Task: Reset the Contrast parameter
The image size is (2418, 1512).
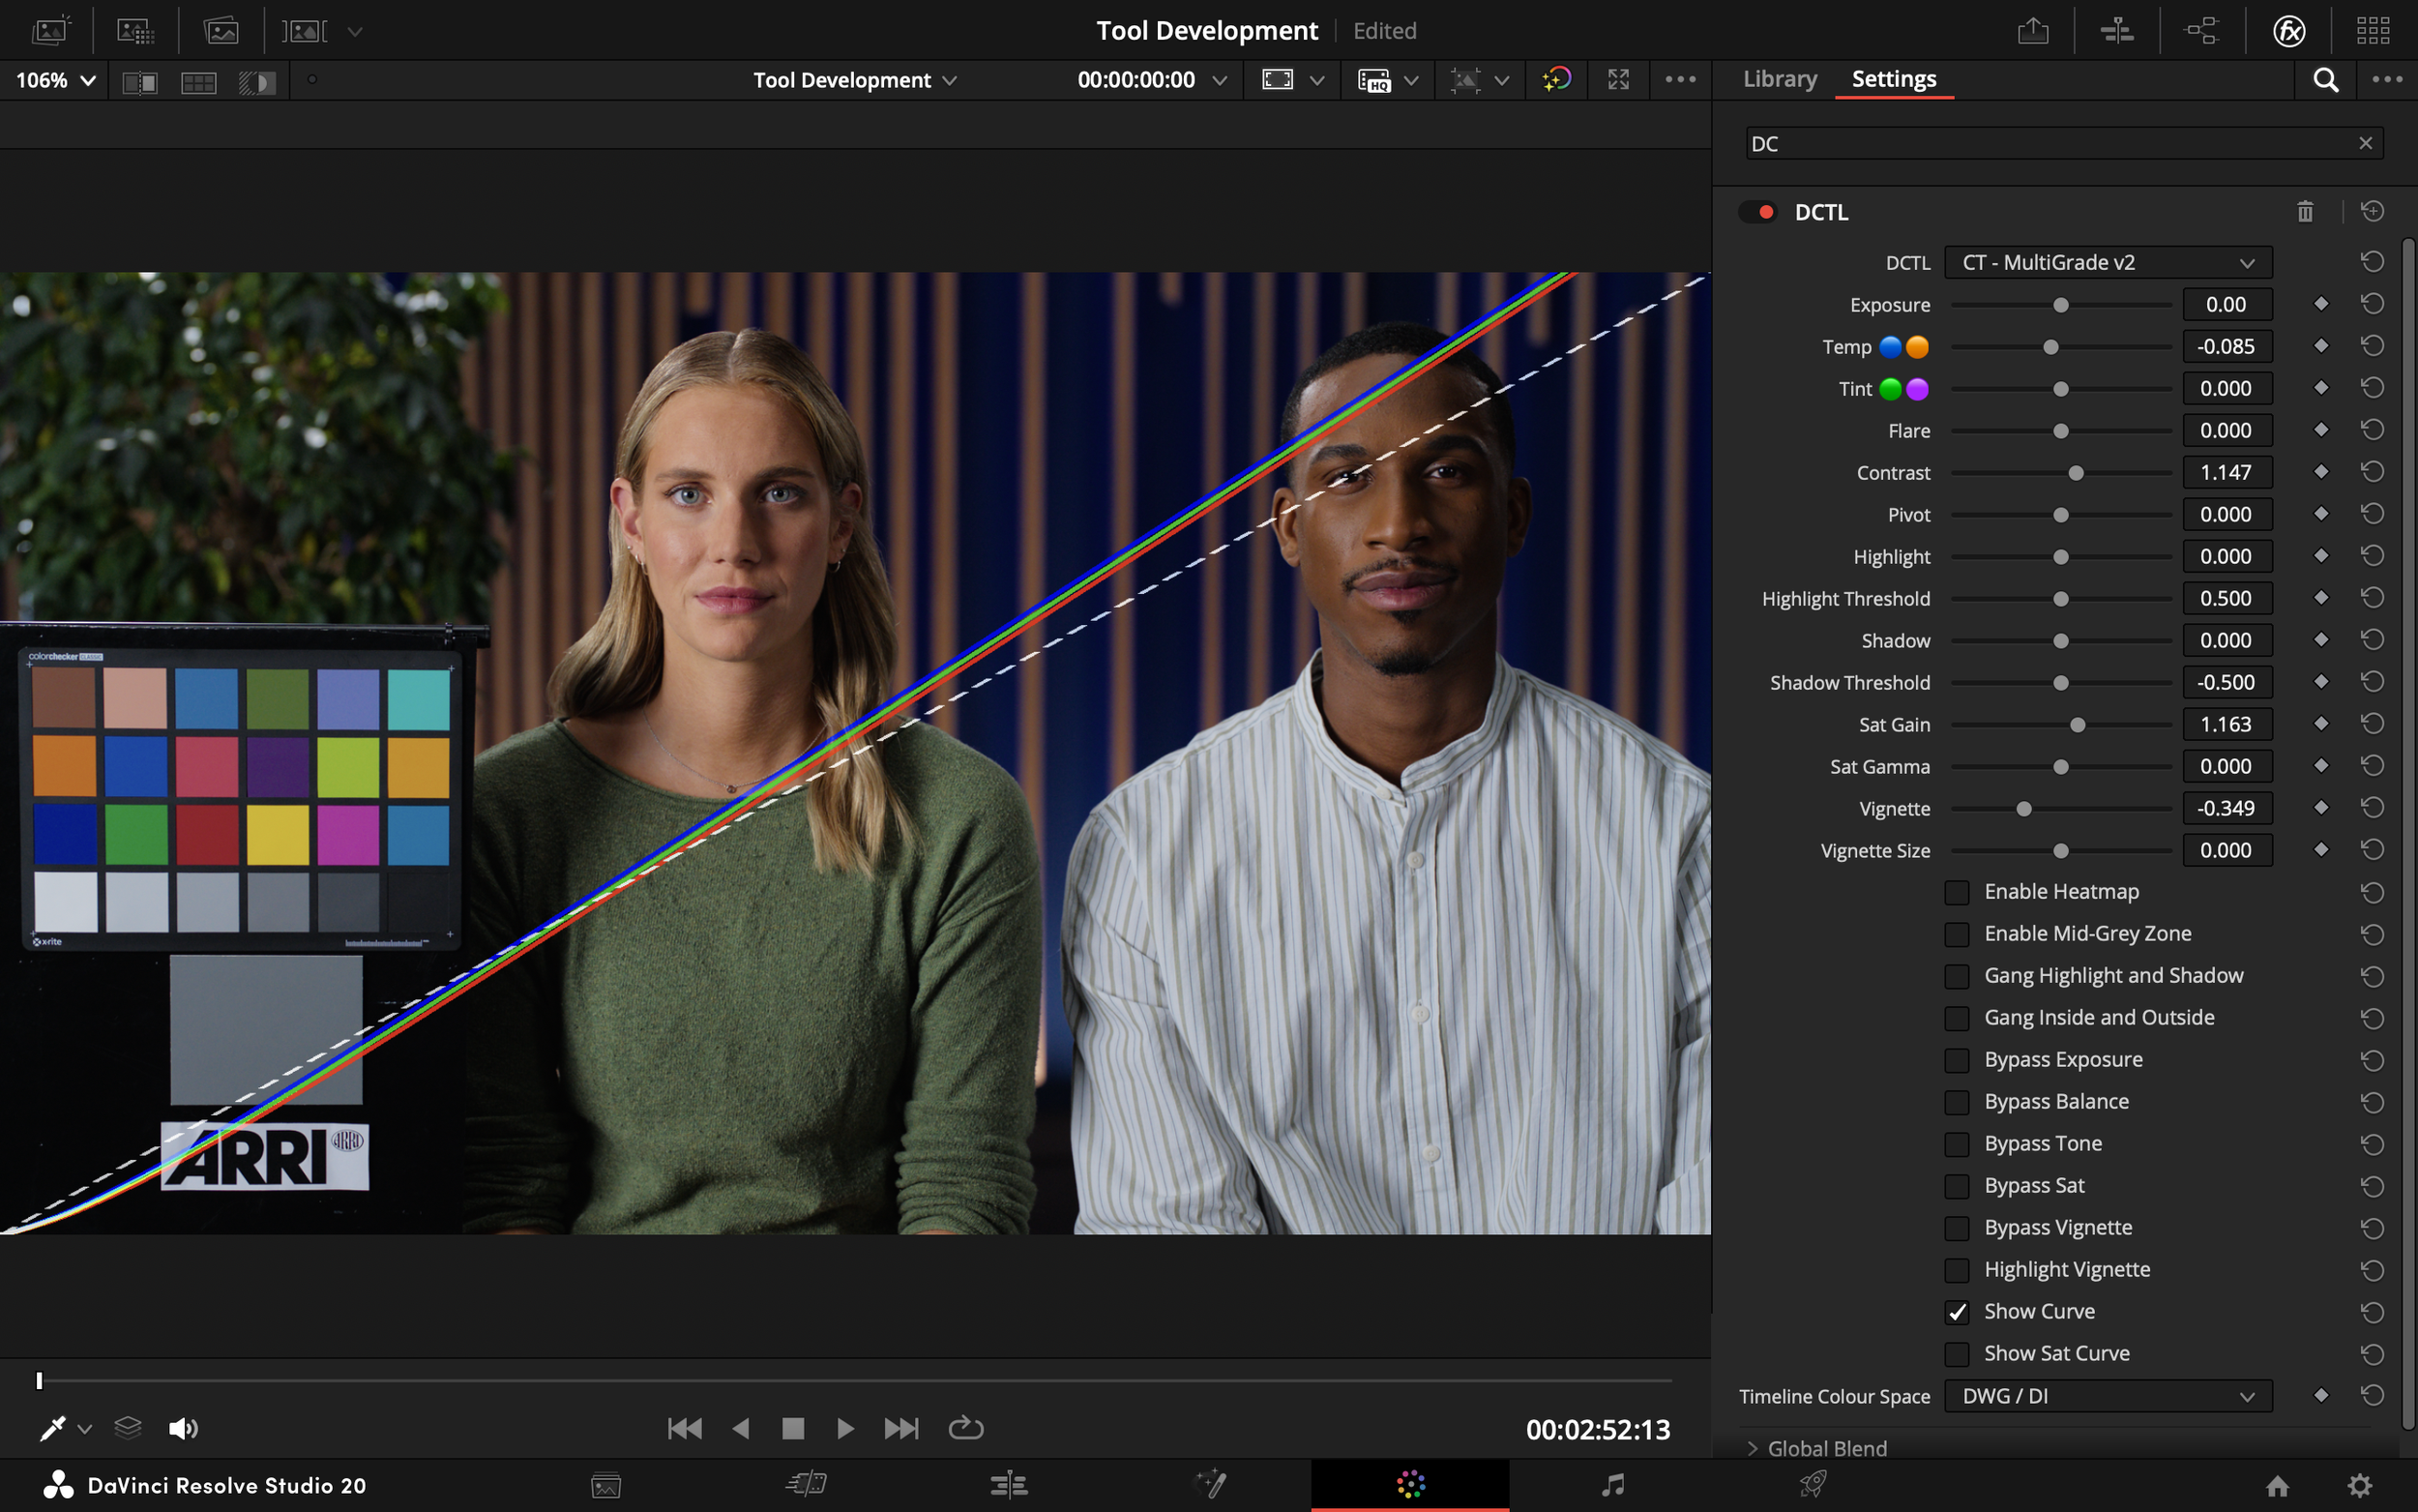Action: [2372, 472]
